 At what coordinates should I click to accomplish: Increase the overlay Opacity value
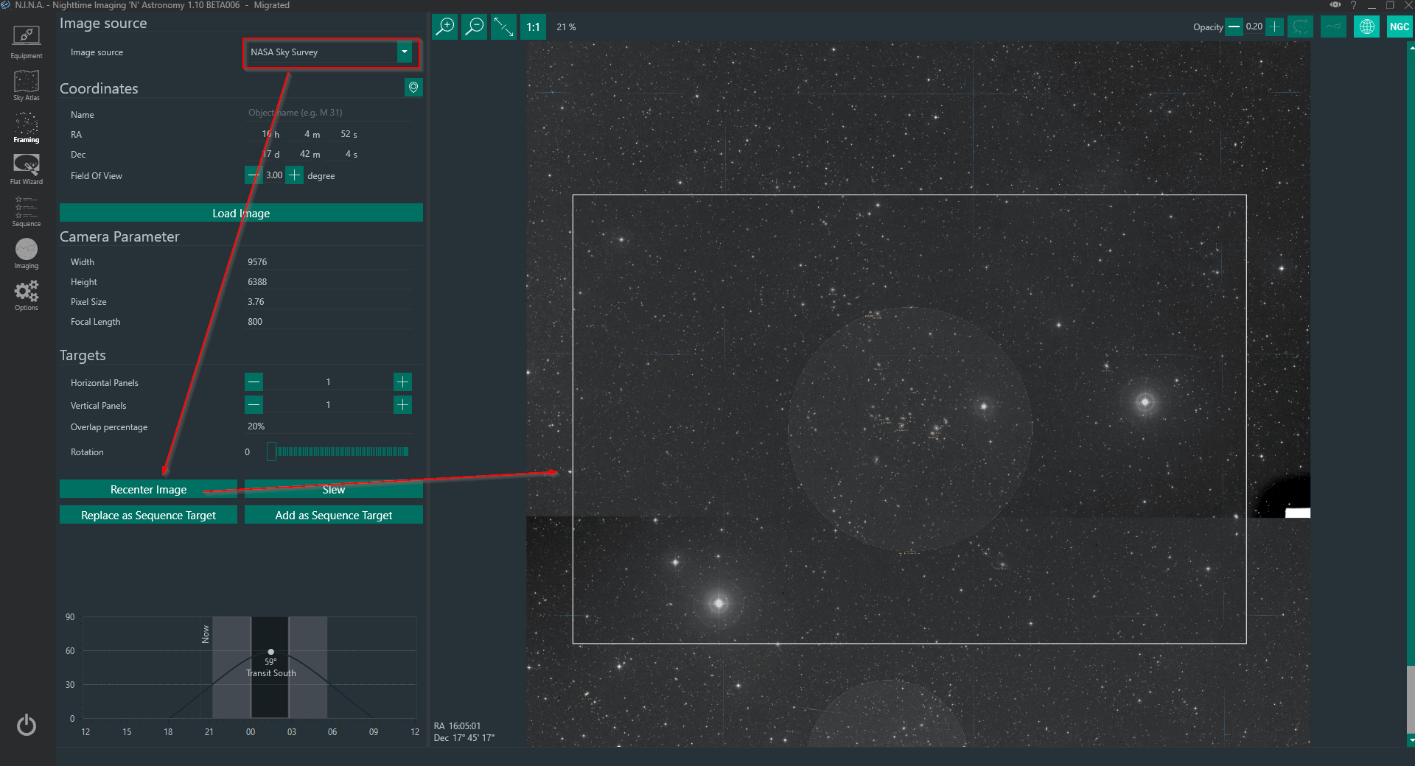pyautogui.click(x=1274, y=27)
